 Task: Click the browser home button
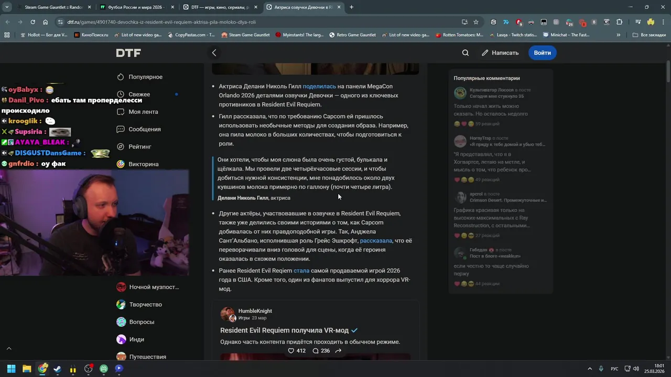pyautogui.click(x=45, y=22)
